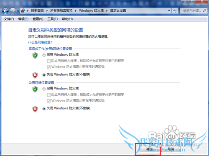209x156 pixels.
Task: Click the heading 自定义每种类型的网络的设置
Action: pos(56,30)
